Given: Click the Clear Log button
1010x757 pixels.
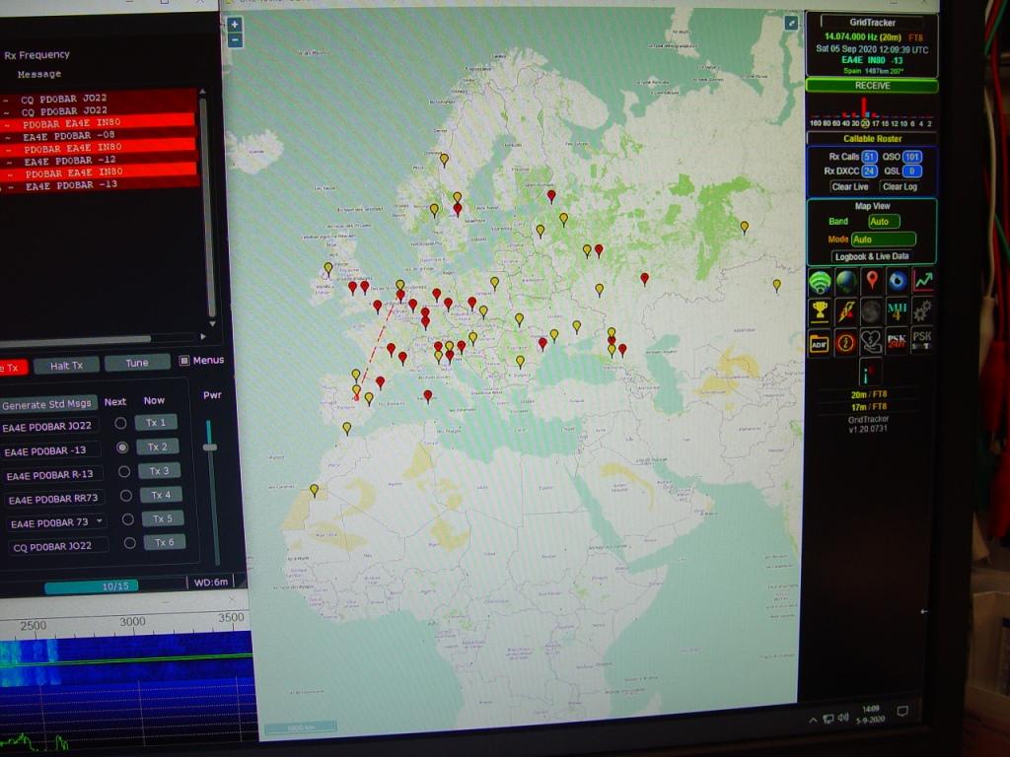Looking at the screenshot, I should pos(900,186).
